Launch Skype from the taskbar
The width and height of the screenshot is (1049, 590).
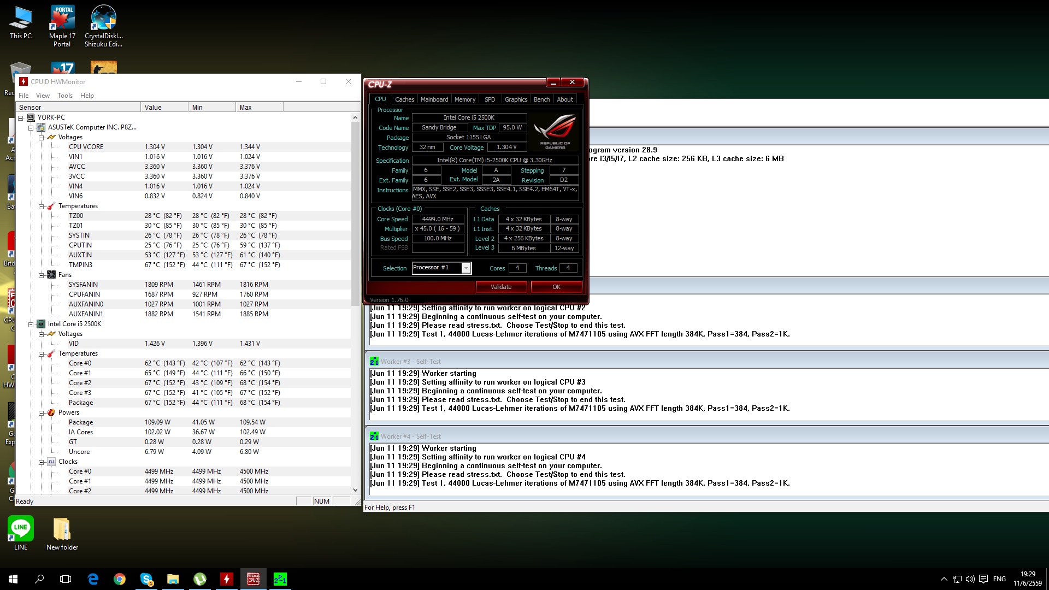[146, 579]
